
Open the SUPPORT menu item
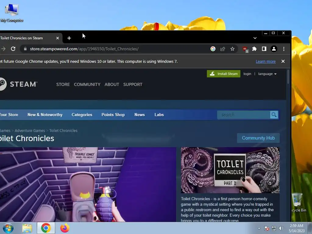click(133, 84)
